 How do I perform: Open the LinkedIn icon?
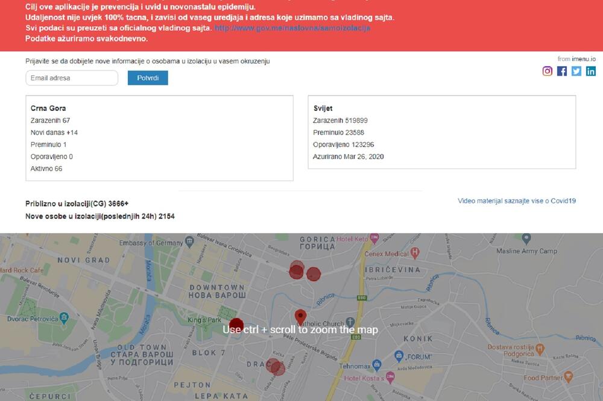point(591,71)
